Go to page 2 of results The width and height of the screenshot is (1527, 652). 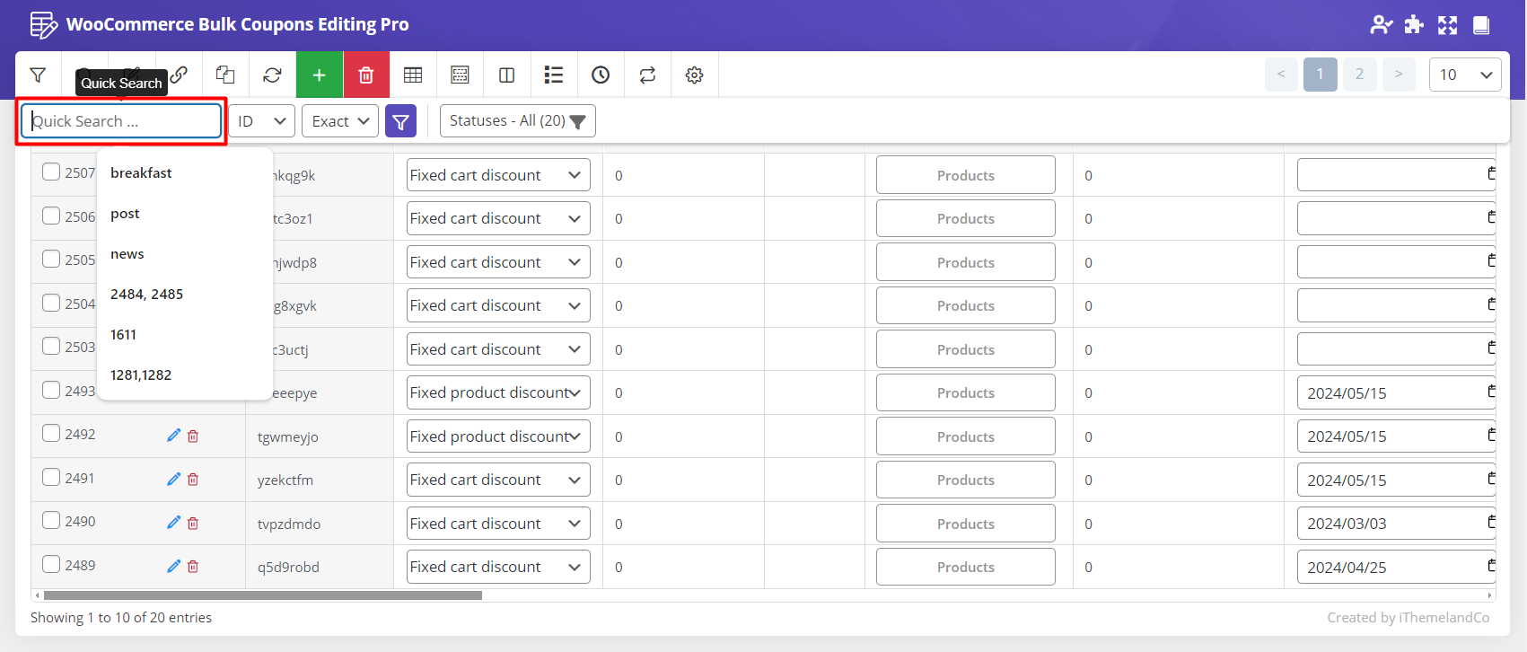1359,75
